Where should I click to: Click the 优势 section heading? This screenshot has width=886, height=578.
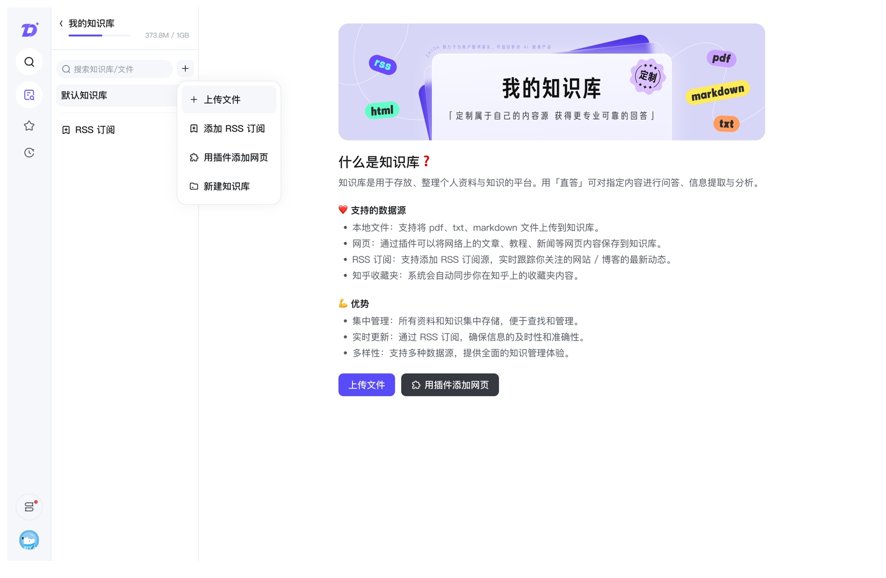click(354, 304)
